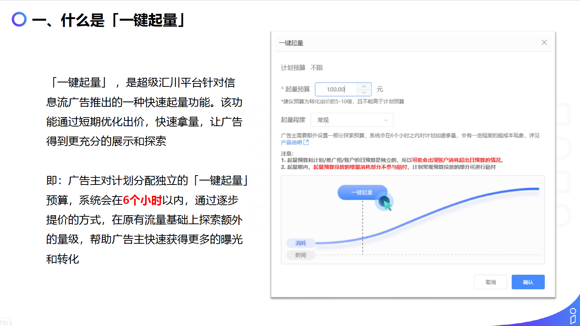
Task: Click the chevron arrow in 起量程度 box
Action: pos(385,120)
